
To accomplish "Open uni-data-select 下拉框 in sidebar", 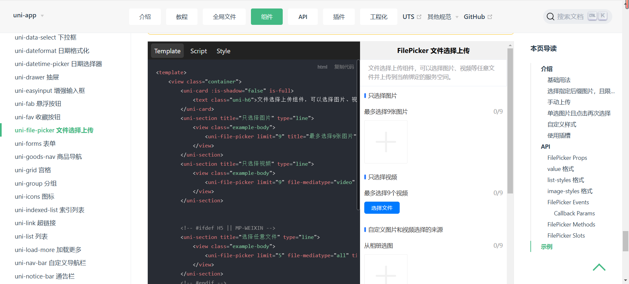I will 46,37.
